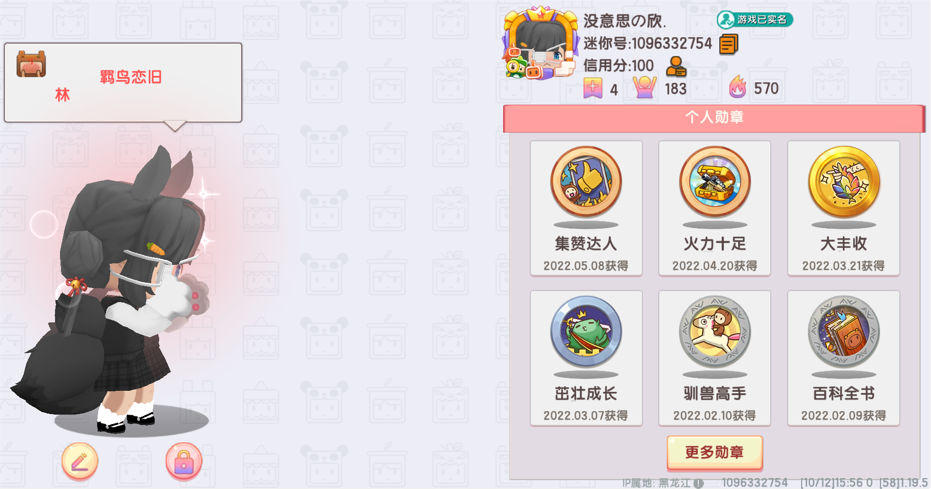This screenshot has width=931, height=489.
Task: Tap the pink plus bookmark icon
Action: coord(593,88)
